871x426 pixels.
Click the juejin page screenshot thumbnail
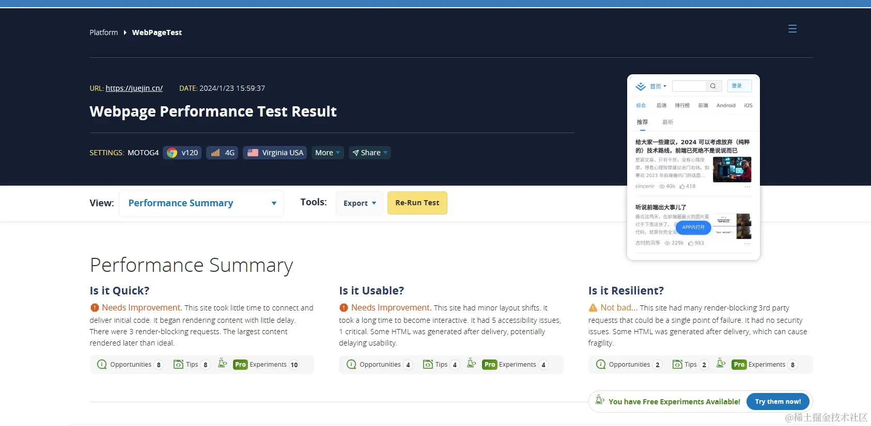click(693, 167)
